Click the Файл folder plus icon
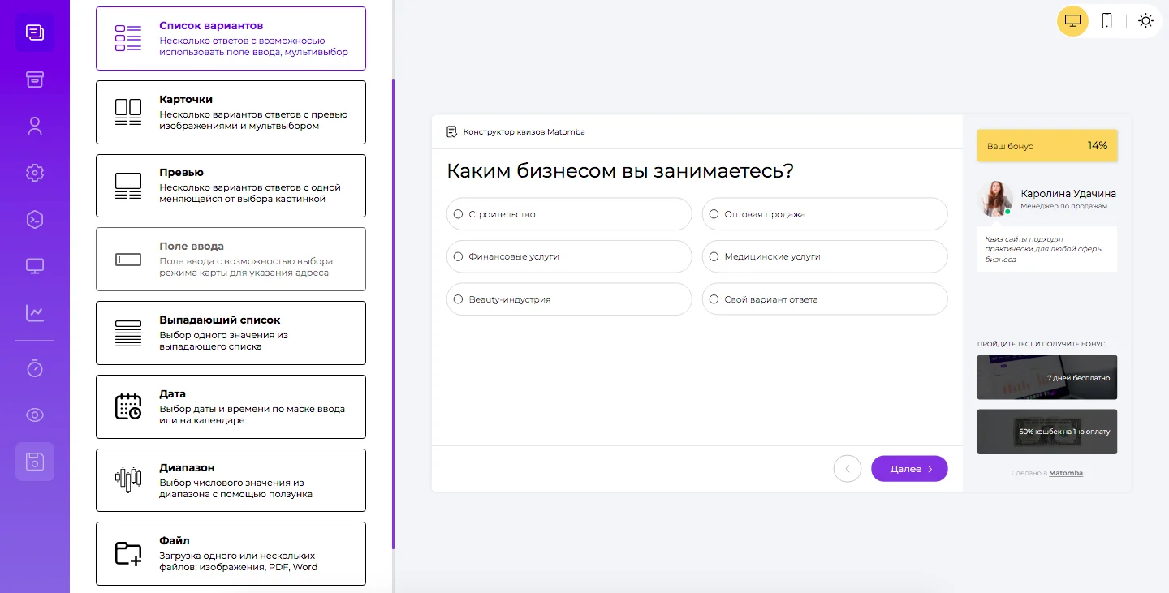Viewport: 1169px width, 593px height. [128, 553]
